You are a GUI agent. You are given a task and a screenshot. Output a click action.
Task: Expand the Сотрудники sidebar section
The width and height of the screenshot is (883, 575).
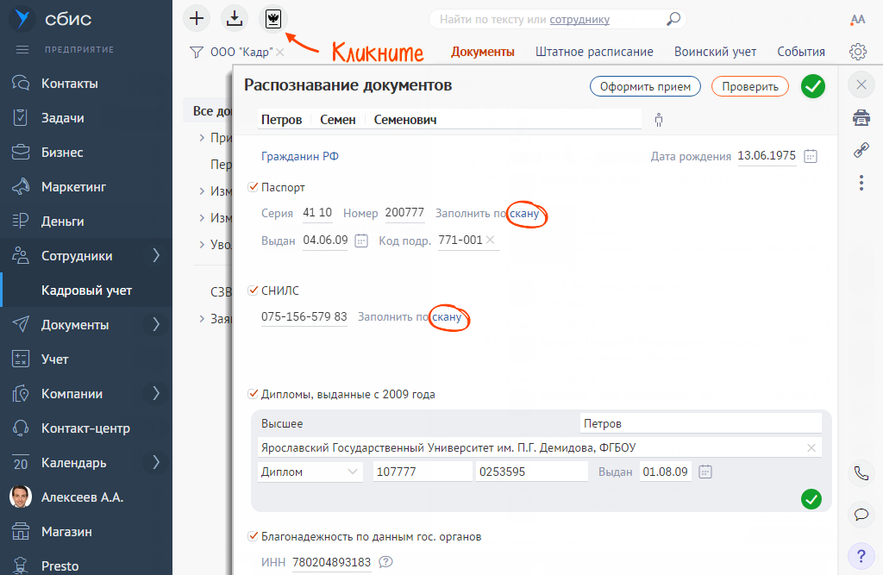click(156, 255)
